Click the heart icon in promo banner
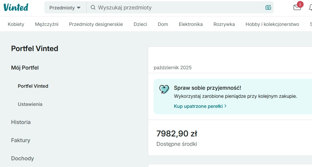 point(164,89)
